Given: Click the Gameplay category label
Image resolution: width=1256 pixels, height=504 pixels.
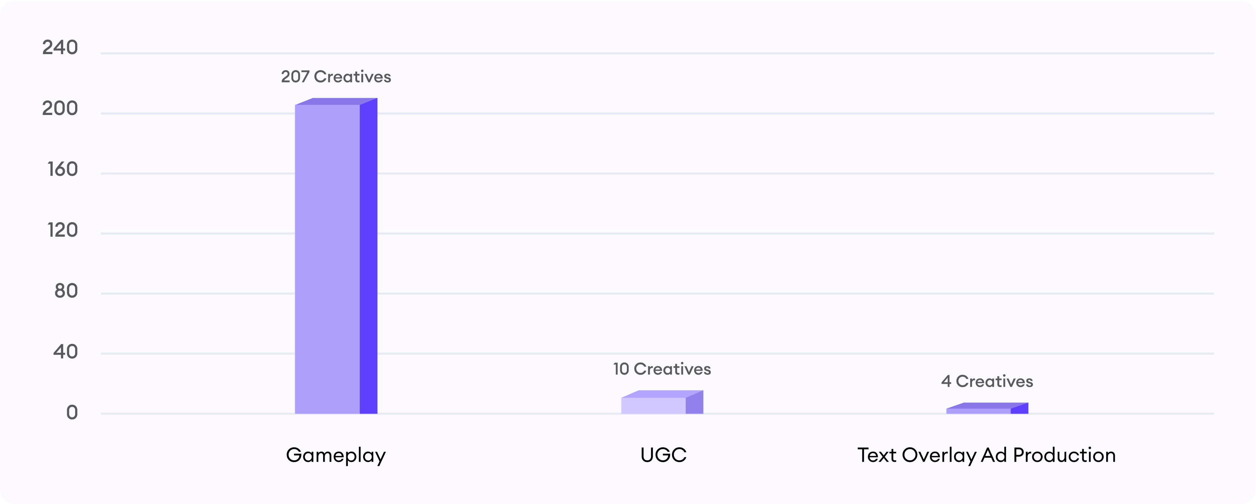Looking at the screenshot, I should [x=336, y=456].
